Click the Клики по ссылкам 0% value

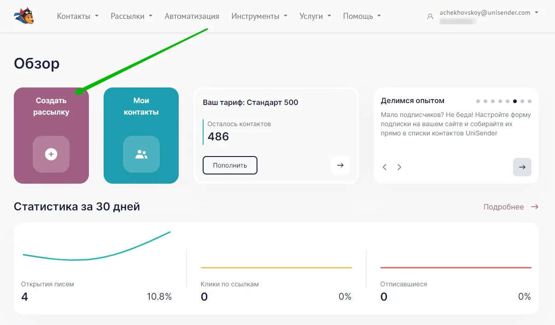345,297
